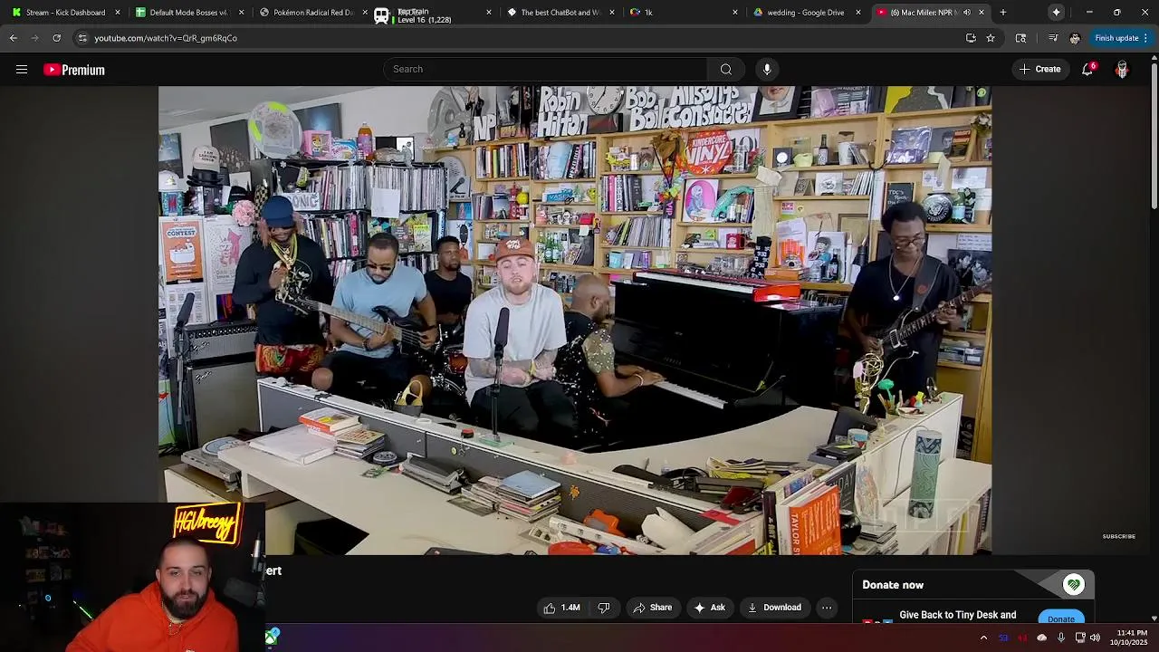Dislike the video with thumbs-down icon
Screen dimensions: 1159x652
pyautogui.click(x=604, y=608)
